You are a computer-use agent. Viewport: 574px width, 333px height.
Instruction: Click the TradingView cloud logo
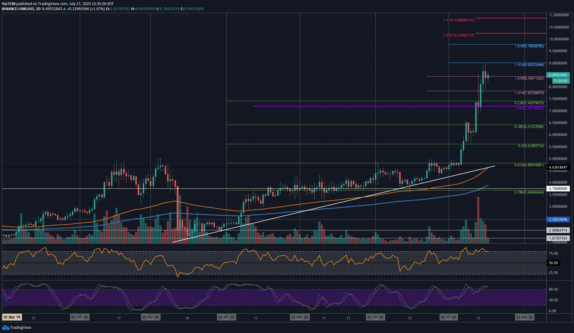tap(5, 328)
